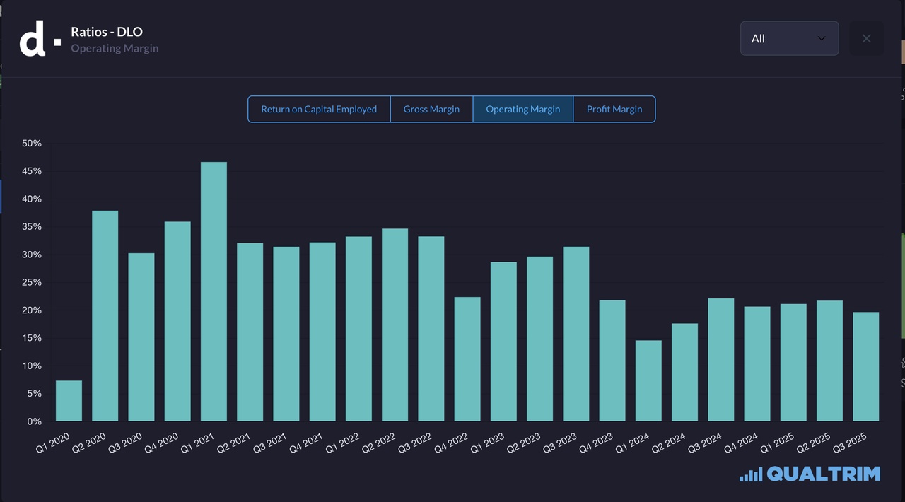The height and width of the screenshot is (502, 905).
Task: Select the Operating Margin tab
Action: (x=522, y=109)
